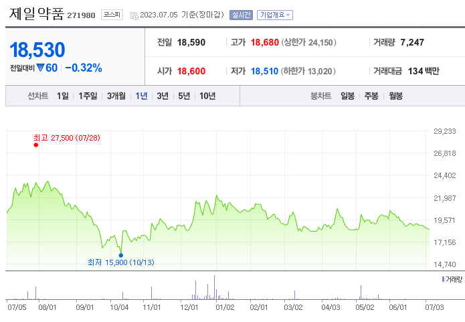
Task: Select the 1주일 line chart tab
Action: click(88, 96)
